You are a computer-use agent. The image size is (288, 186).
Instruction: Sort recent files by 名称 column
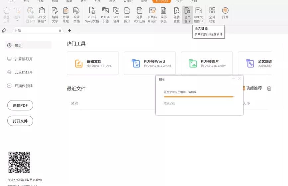coord(74,103)
